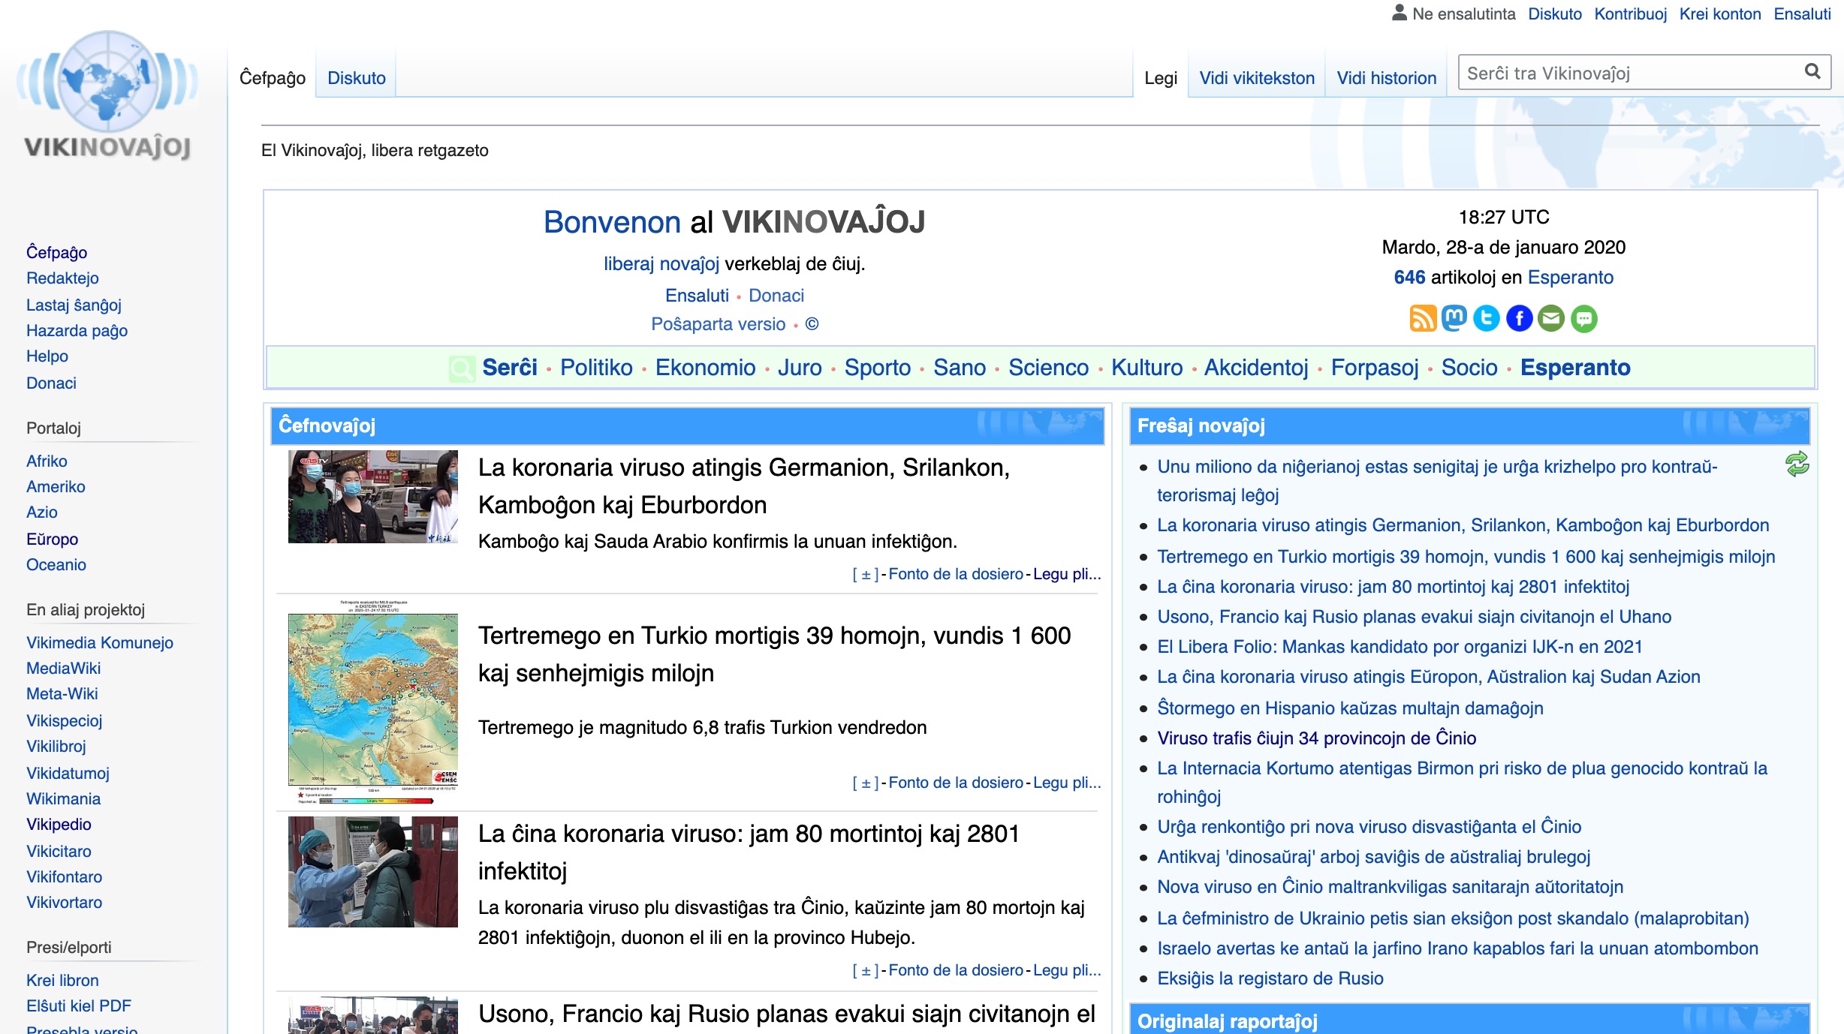Select the Ĉefpaĝo page tab

273,78
